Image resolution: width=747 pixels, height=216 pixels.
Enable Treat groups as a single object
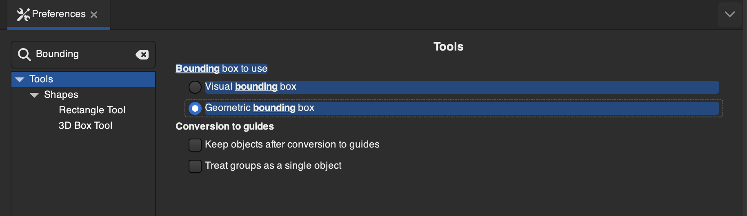coord(195,166)
